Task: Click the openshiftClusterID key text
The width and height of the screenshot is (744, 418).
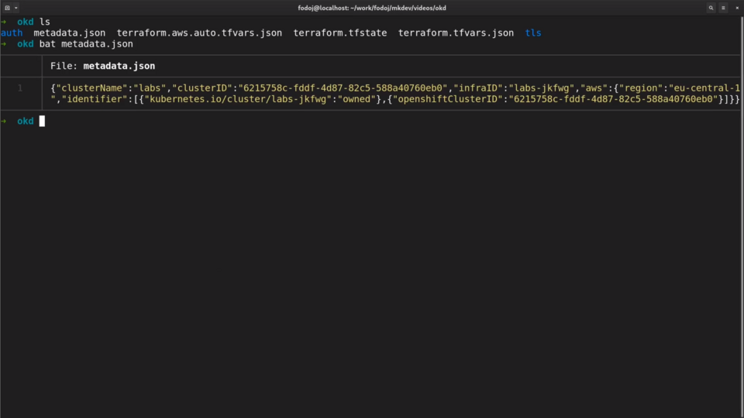Action: (x=447, y=99)
